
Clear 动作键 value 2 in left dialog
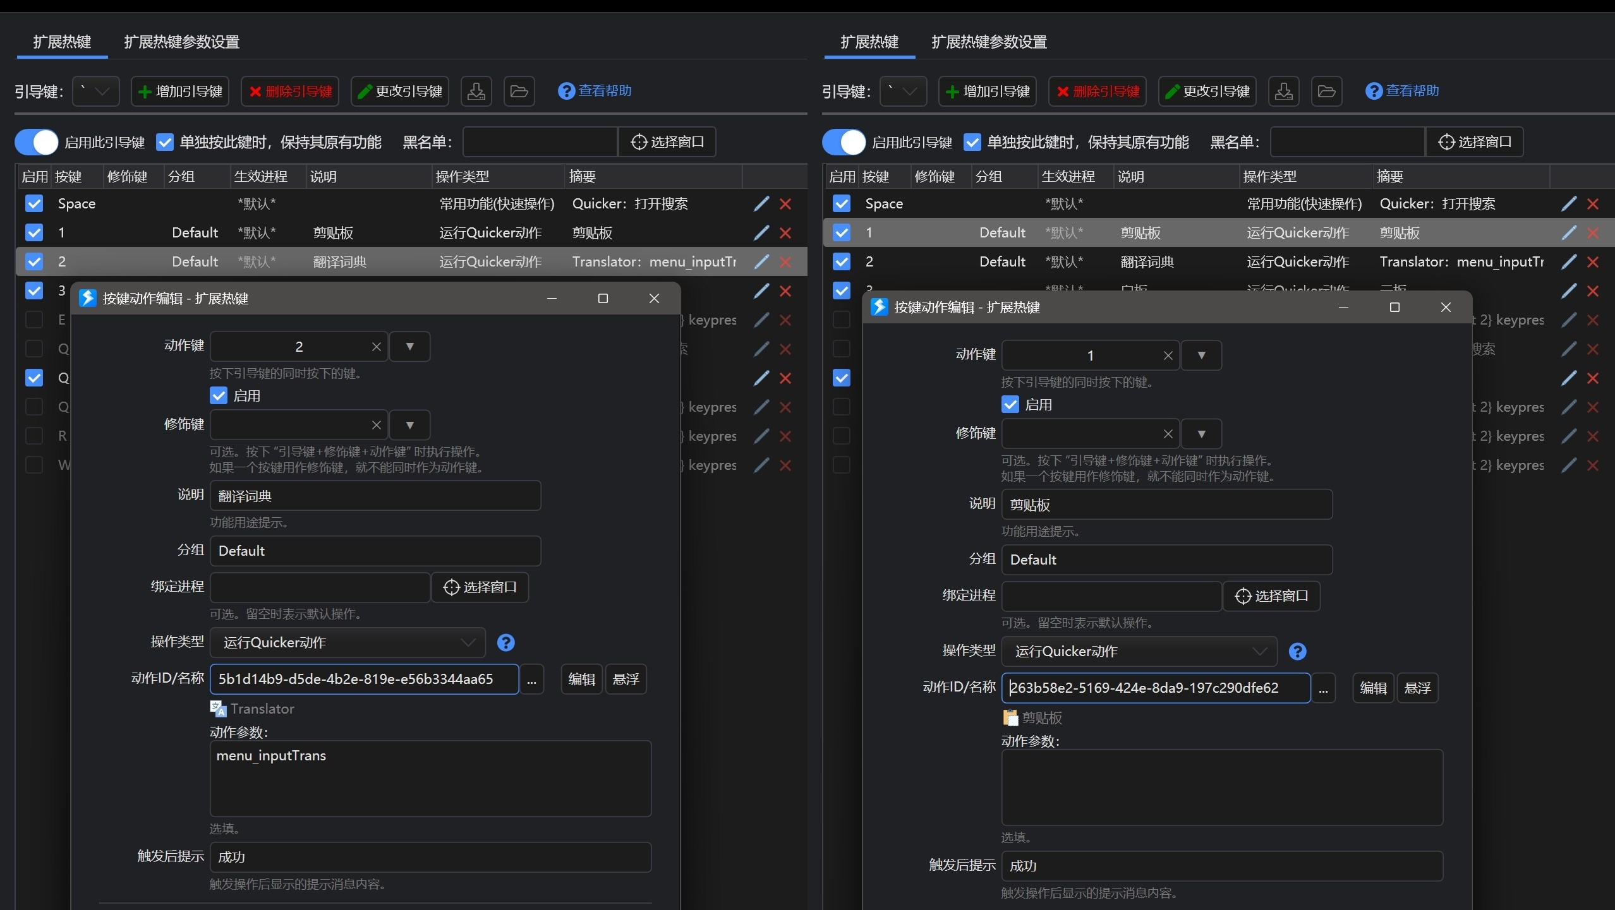[377, 347]
